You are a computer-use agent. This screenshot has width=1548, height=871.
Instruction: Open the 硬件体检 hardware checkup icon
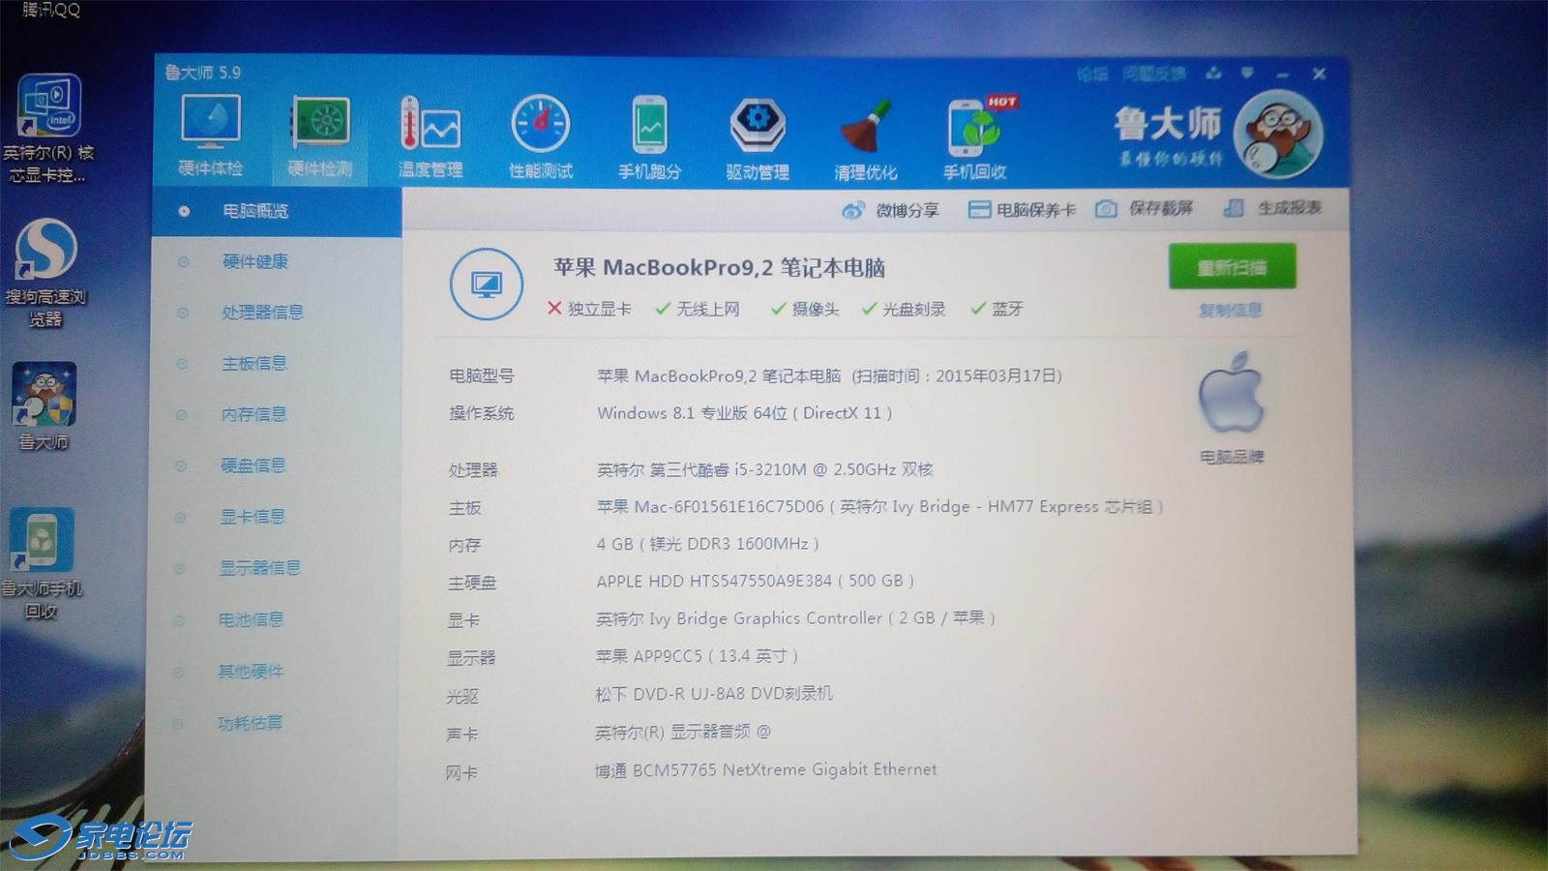(210, 134)
